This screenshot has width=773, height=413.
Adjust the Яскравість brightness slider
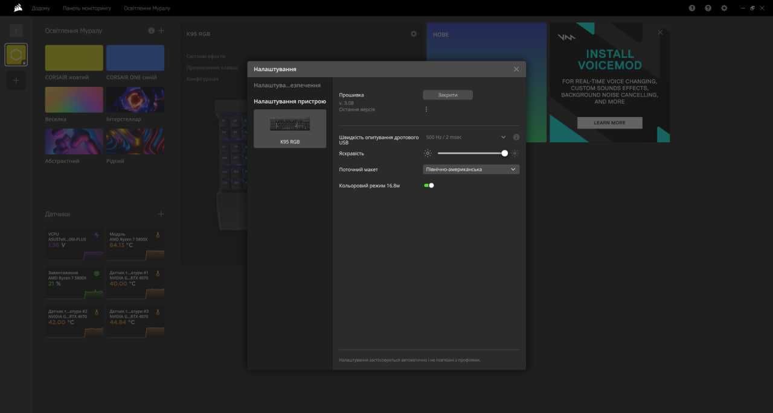[x=472, y=153]
